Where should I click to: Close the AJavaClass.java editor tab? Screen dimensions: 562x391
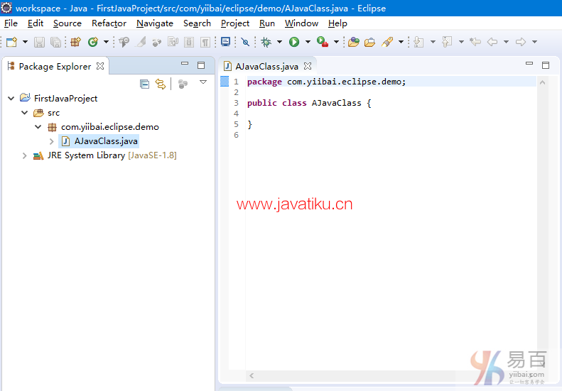pyautogui.click(x=307, y=66)
